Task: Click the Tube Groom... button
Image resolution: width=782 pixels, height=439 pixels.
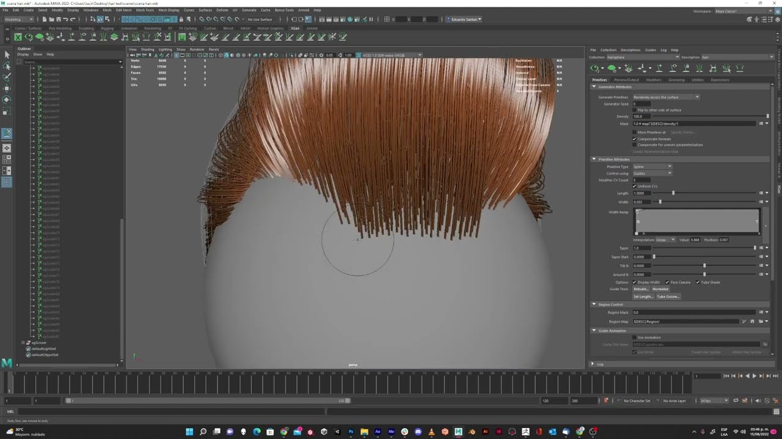Action: (x=668, y=296)
